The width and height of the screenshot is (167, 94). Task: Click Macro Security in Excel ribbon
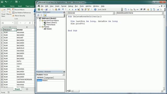(x=19, y=16)
